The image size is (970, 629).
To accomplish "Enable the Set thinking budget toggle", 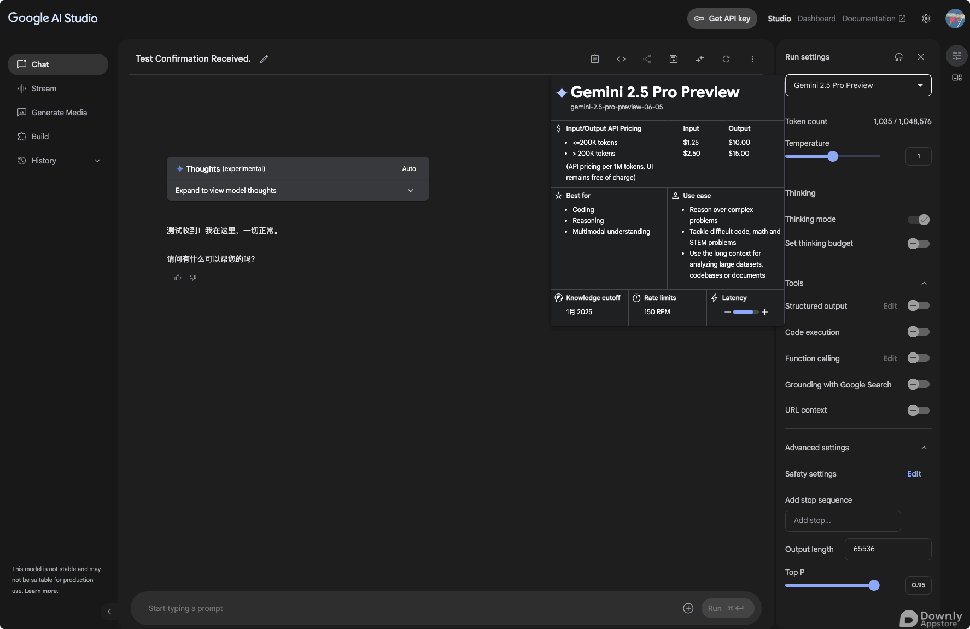I will coord(919,244).
